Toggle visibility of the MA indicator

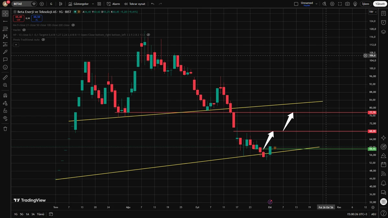tap(73, 25)
